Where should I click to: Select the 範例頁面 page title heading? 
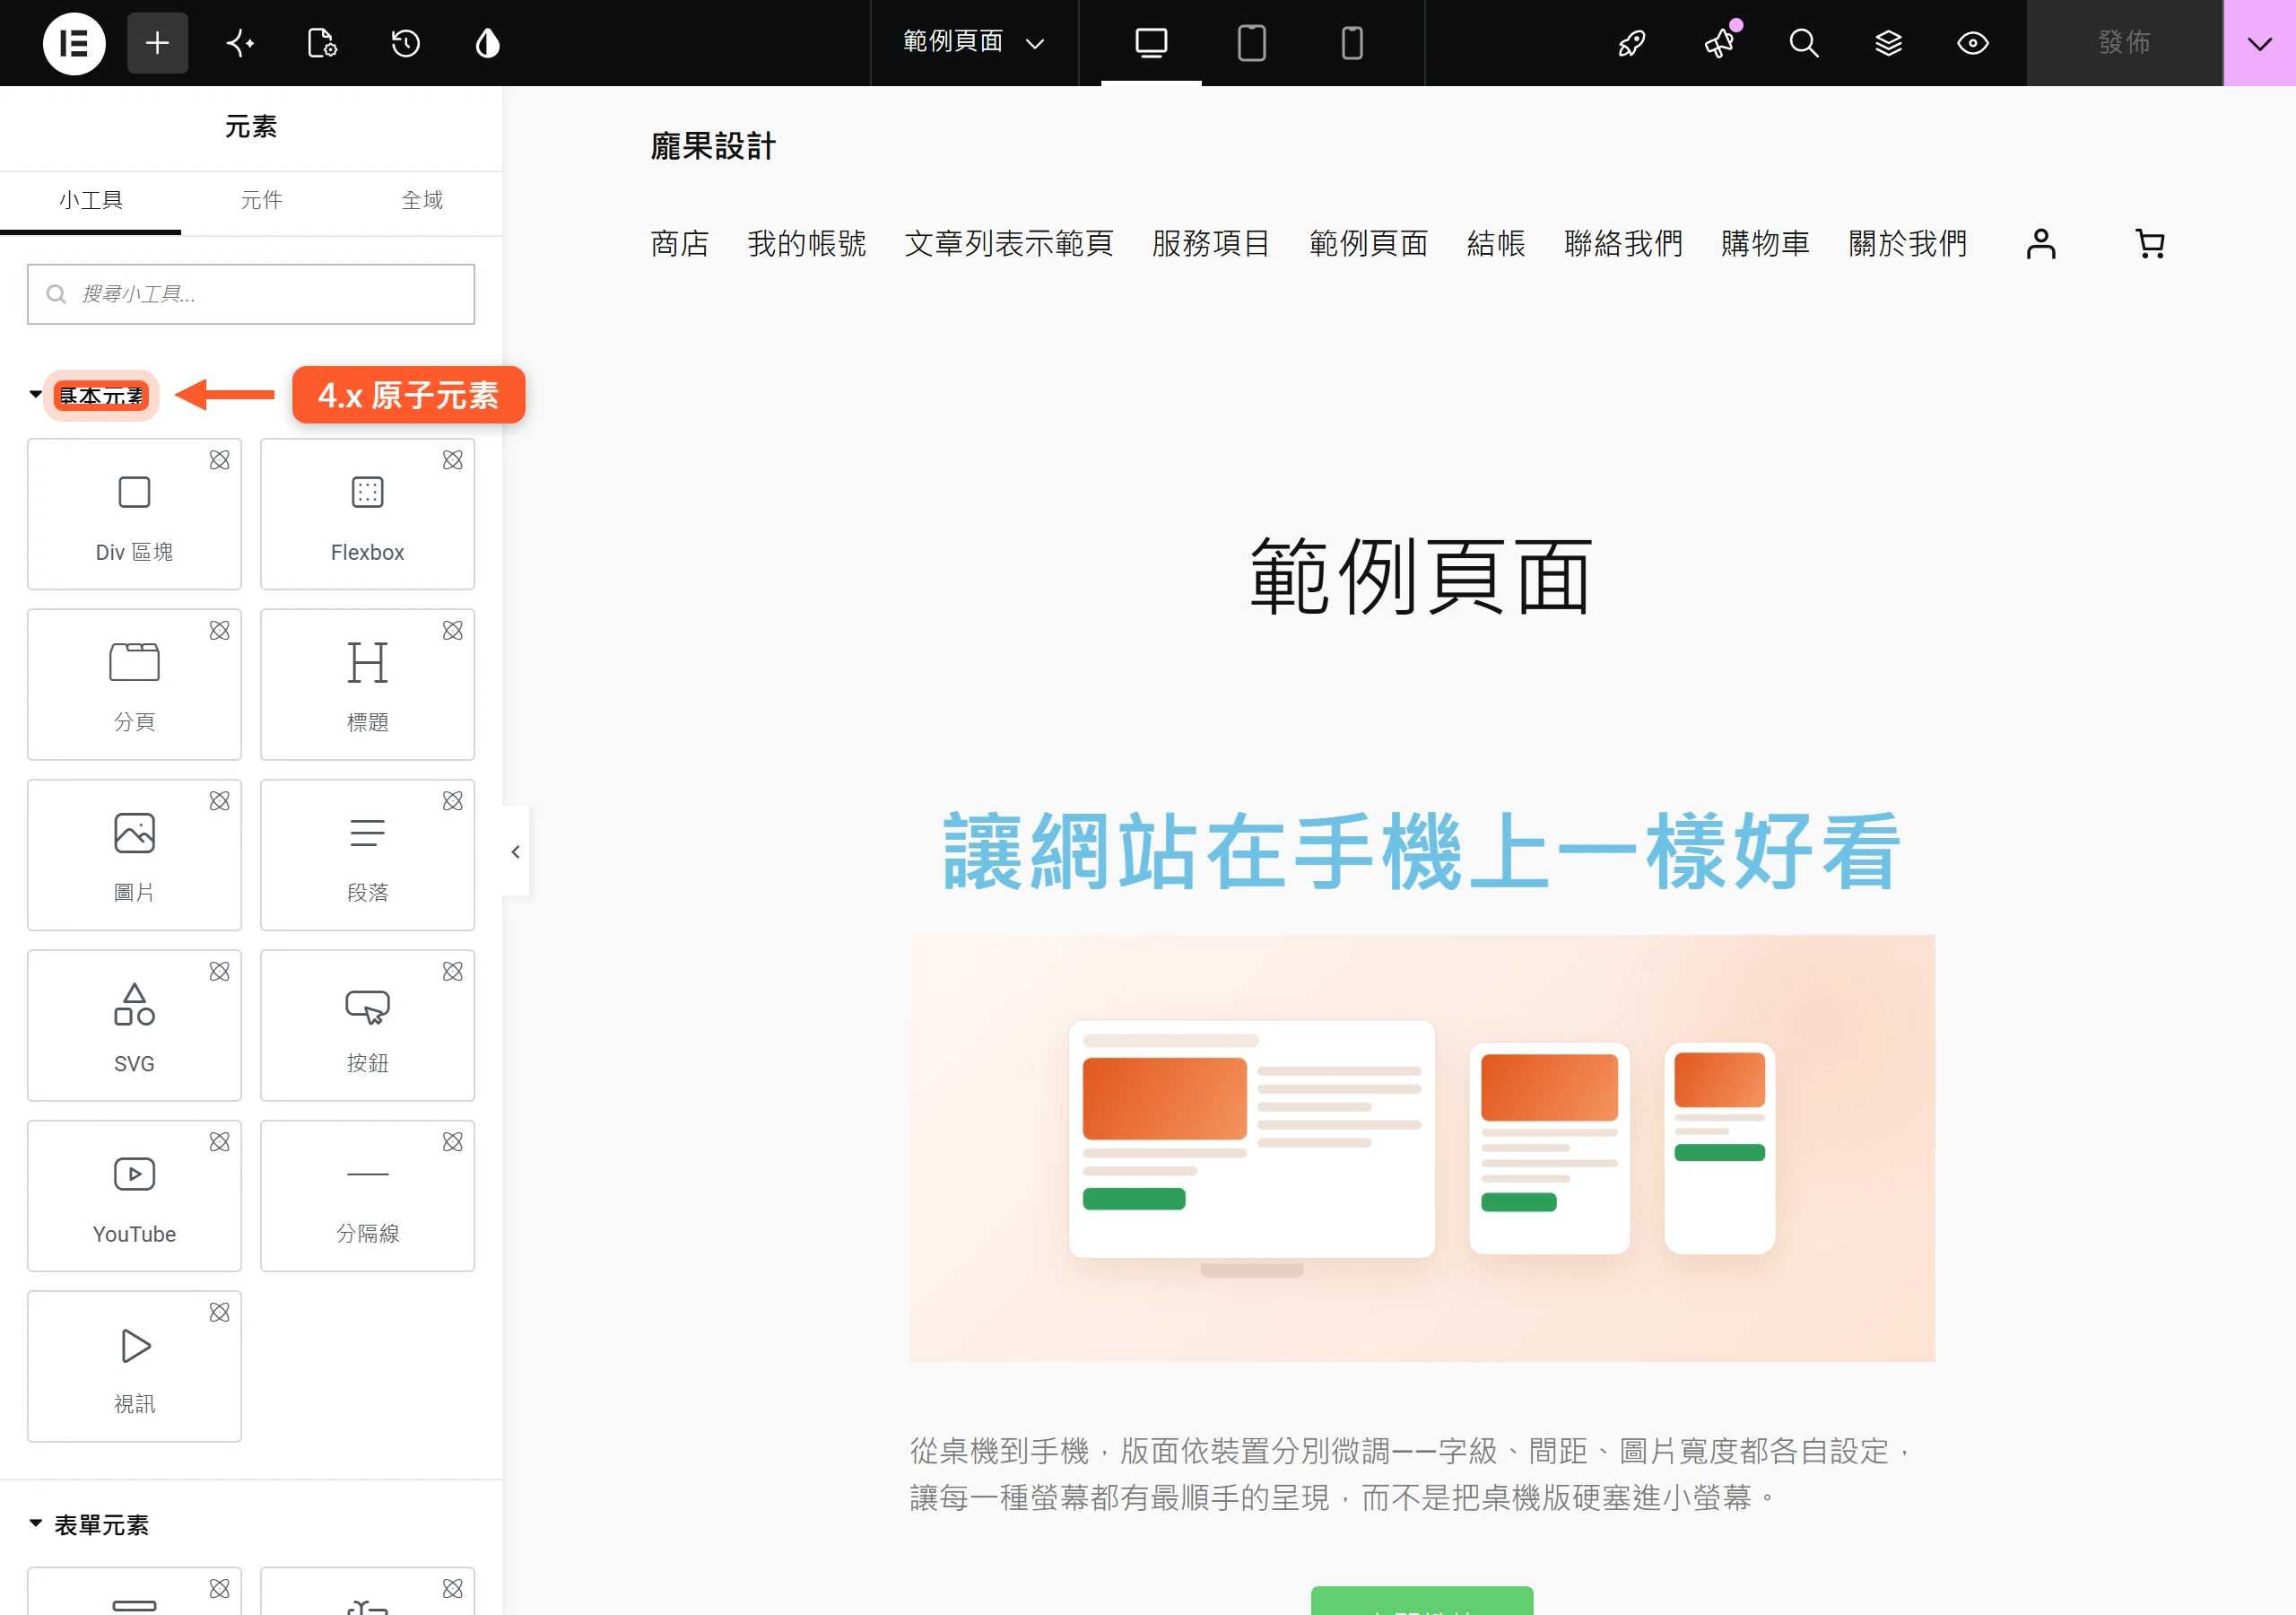coord(1421,576)
